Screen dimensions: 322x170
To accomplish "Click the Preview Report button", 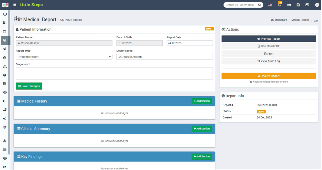I will coord(268,39).
